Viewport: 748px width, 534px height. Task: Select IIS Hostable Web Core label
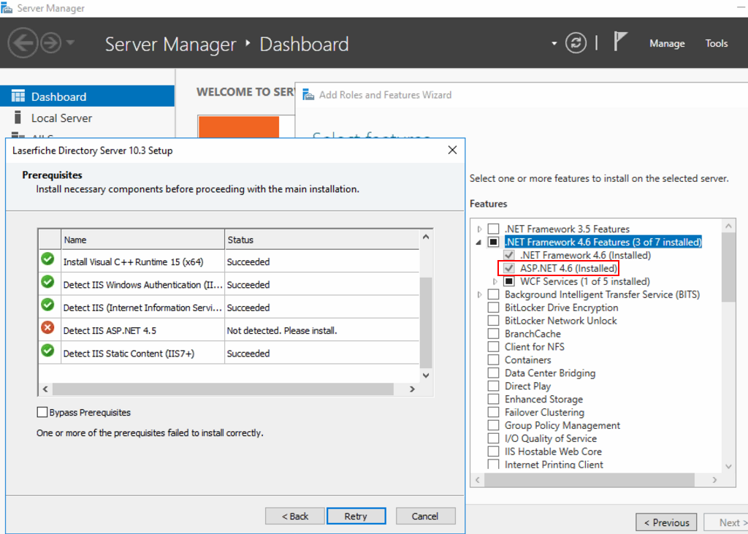[x=554, y=451]
